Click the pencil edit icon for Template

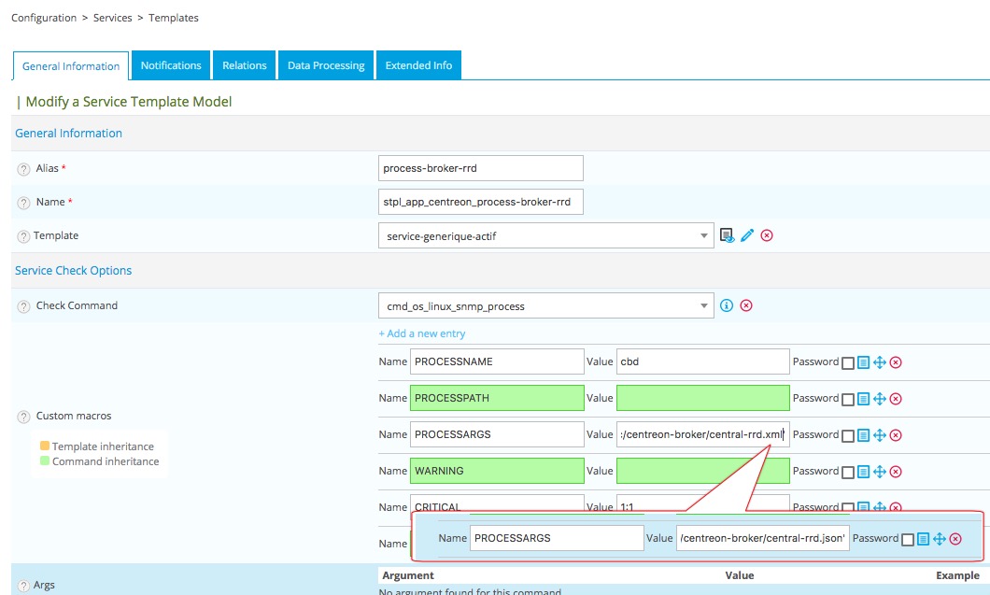pyautogui.click(x=747, y=236)
